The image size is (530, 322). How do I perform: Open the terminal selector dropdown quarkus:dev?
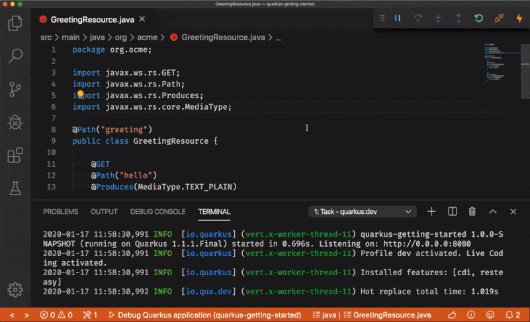pyautogui.click(x=362, y=212)
